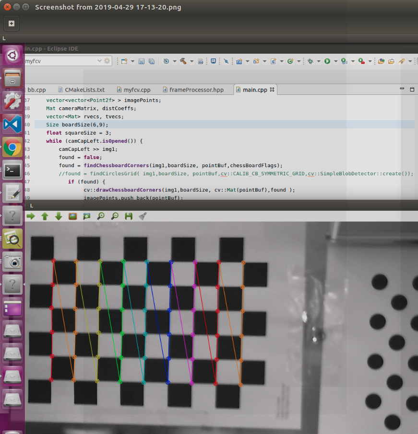Click the settings gear beside the myfcv launch field
The image size is (418, 434).
pos(107,61)
